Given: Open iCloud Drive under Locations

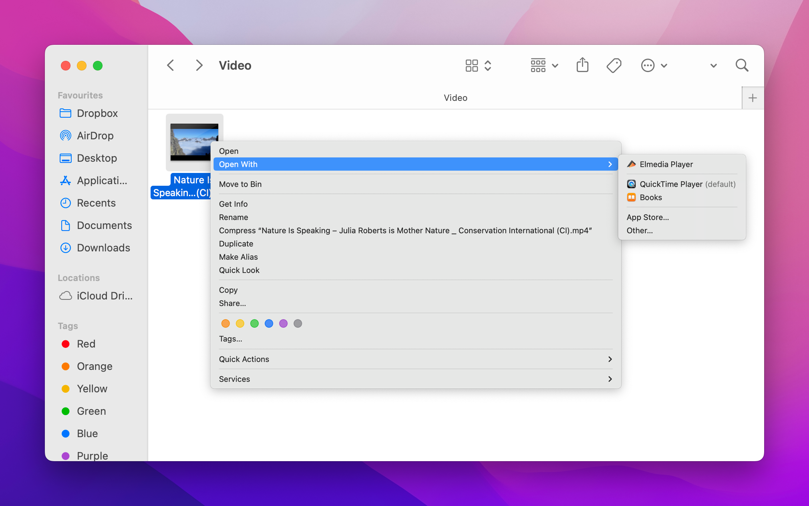Looking at the screenshot, I should point(105,296).
